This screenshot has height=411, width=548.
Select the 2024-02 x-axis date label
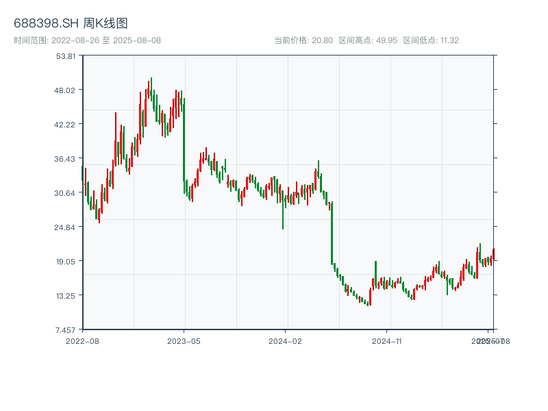click(285, 340)
